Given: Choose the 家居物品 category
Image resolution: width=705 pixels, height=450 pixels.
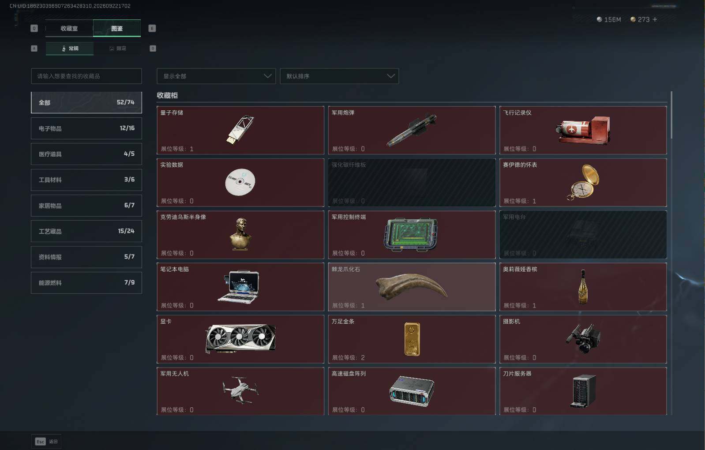Looking at the screenshot, I should click(86, 206).
